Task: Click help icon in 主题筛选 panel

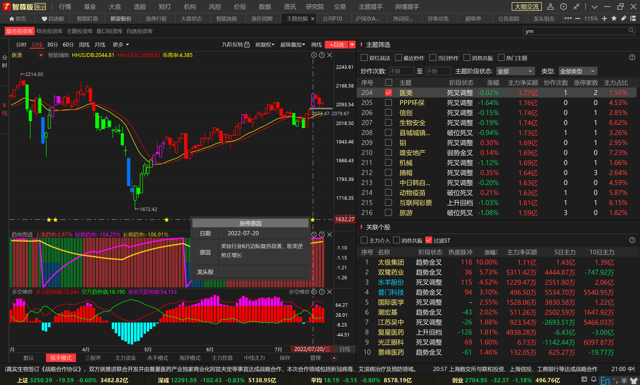Action: pos(632,57)
